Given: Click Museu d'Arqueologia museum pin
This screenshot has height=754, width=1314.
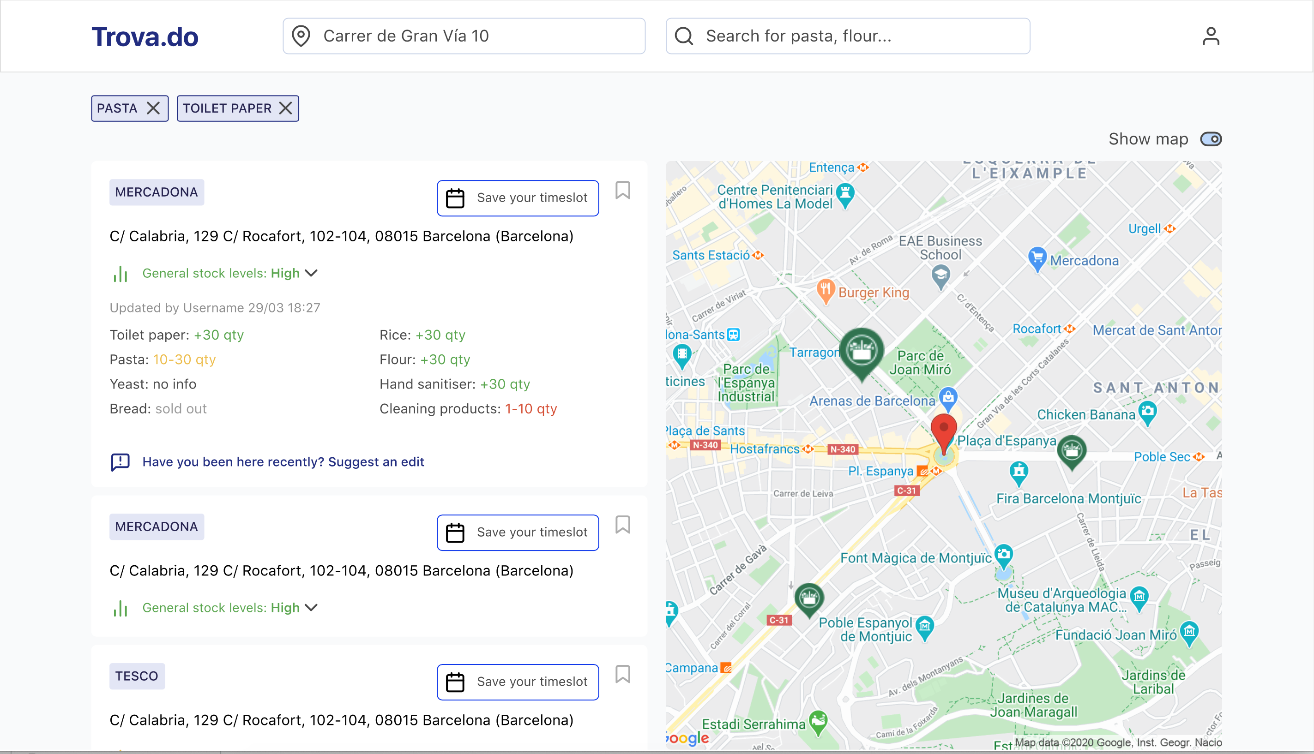Looking at the screenshot, I should tap(1139, 598).
